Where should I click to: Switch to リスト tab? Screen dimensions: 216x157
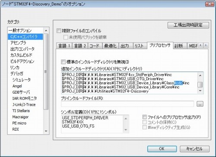tap(140, 46)
